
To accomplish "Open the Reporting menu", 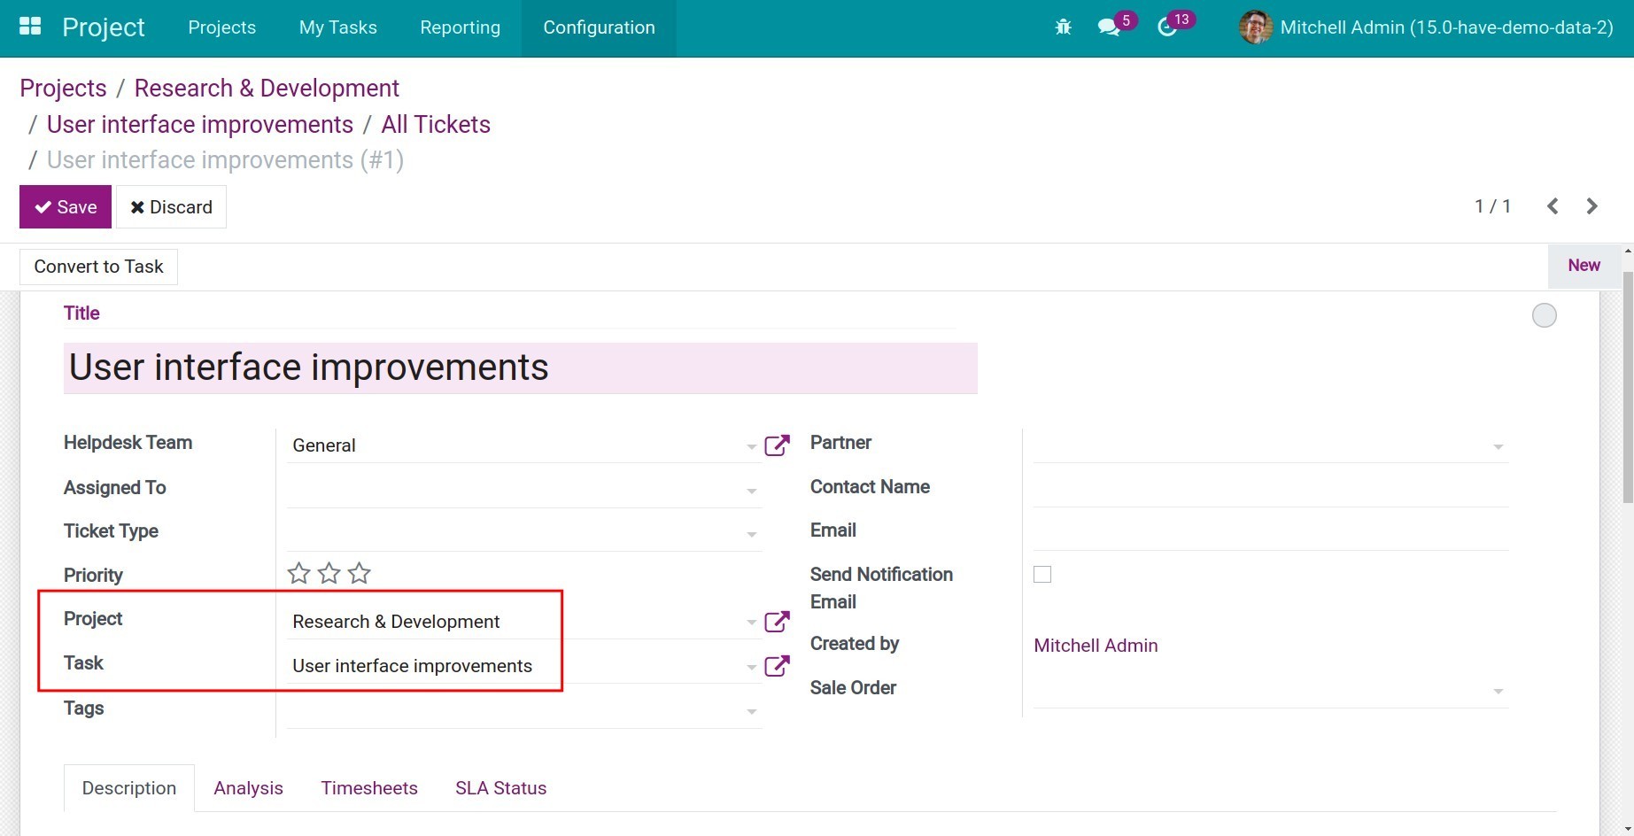I will 460,27.
